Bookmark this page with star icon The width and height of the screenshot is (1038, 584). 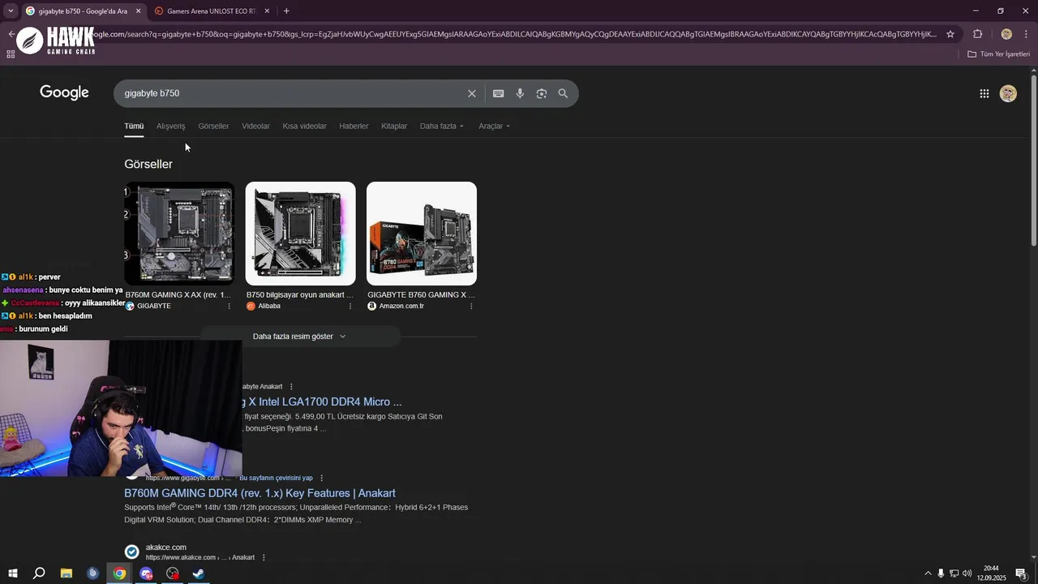(950, 34)
